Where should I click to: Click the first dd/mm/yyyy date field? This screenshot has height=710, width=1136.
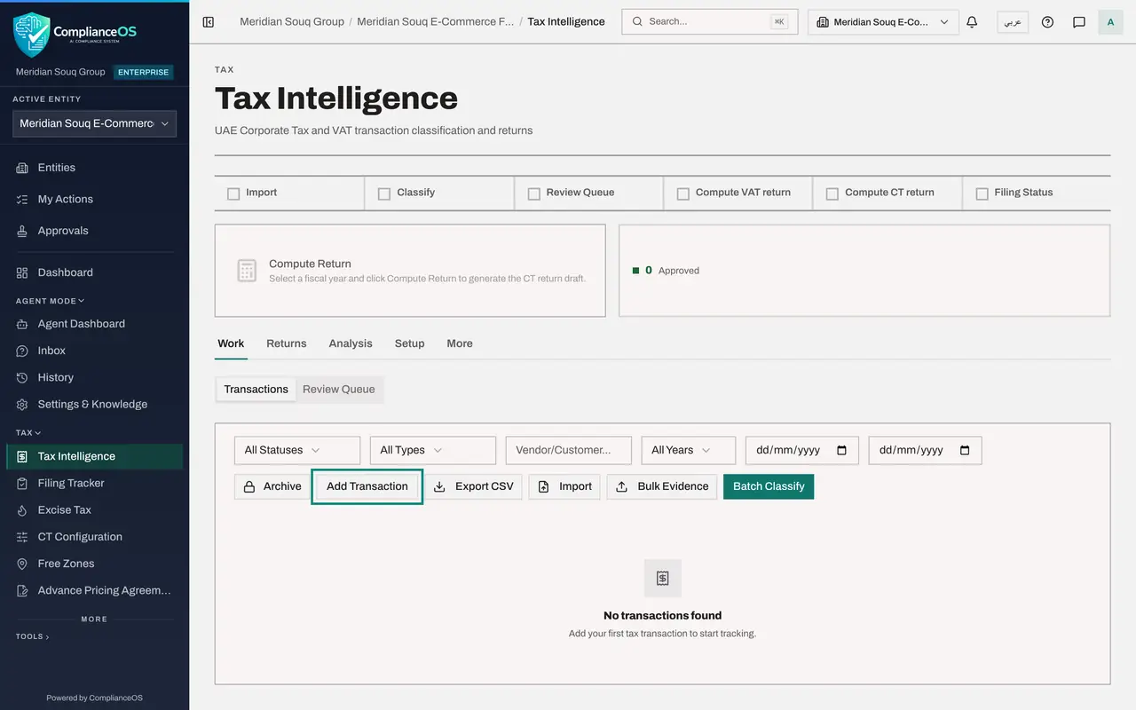click(802, 450)
